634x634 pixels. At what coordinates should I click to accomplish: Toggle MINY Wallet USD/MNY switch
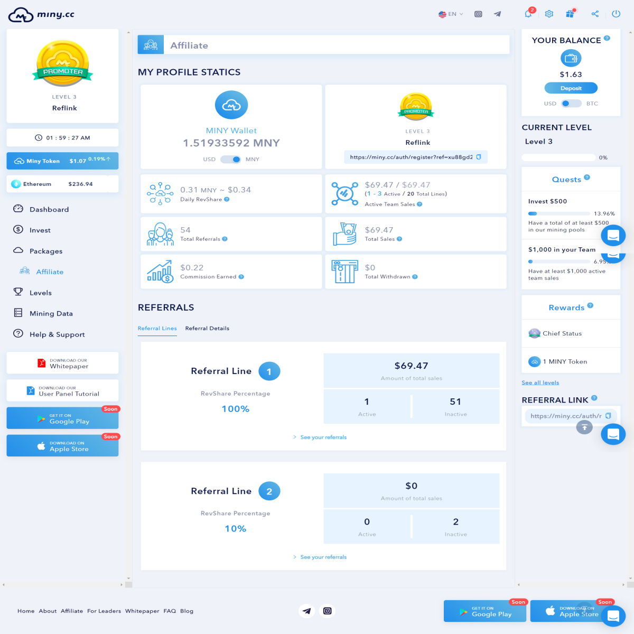pyautogui.click(x=231, y=159)
